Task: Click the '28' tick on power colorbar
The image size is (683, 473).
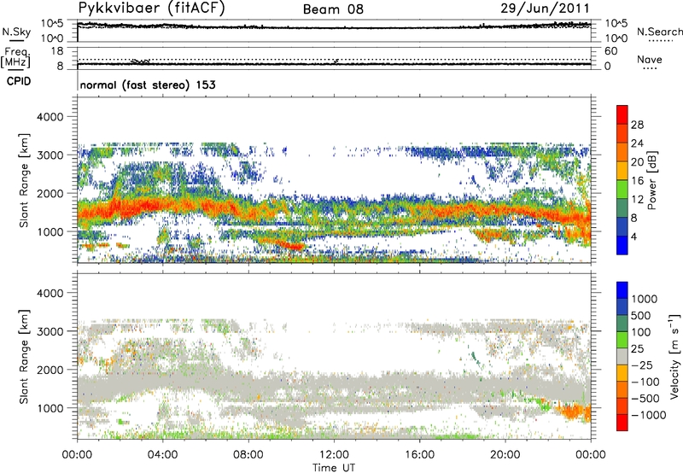Action: pos(637,125)
